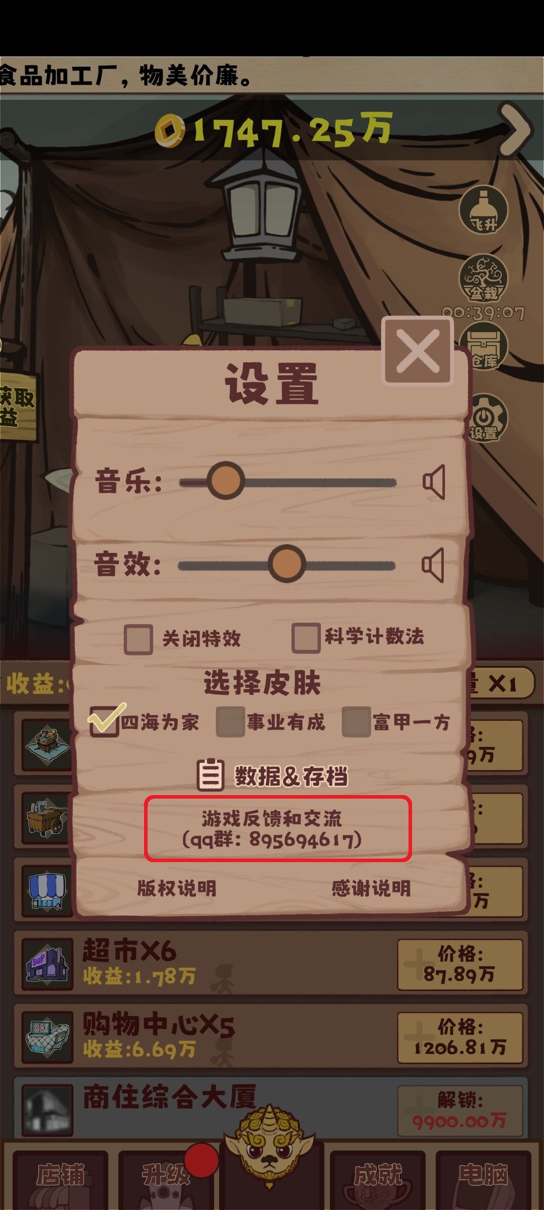The height and width of the screenshot is (1210, 544).
Task: Click the sound effects speaker icon
Action: [x=433, y=565]
